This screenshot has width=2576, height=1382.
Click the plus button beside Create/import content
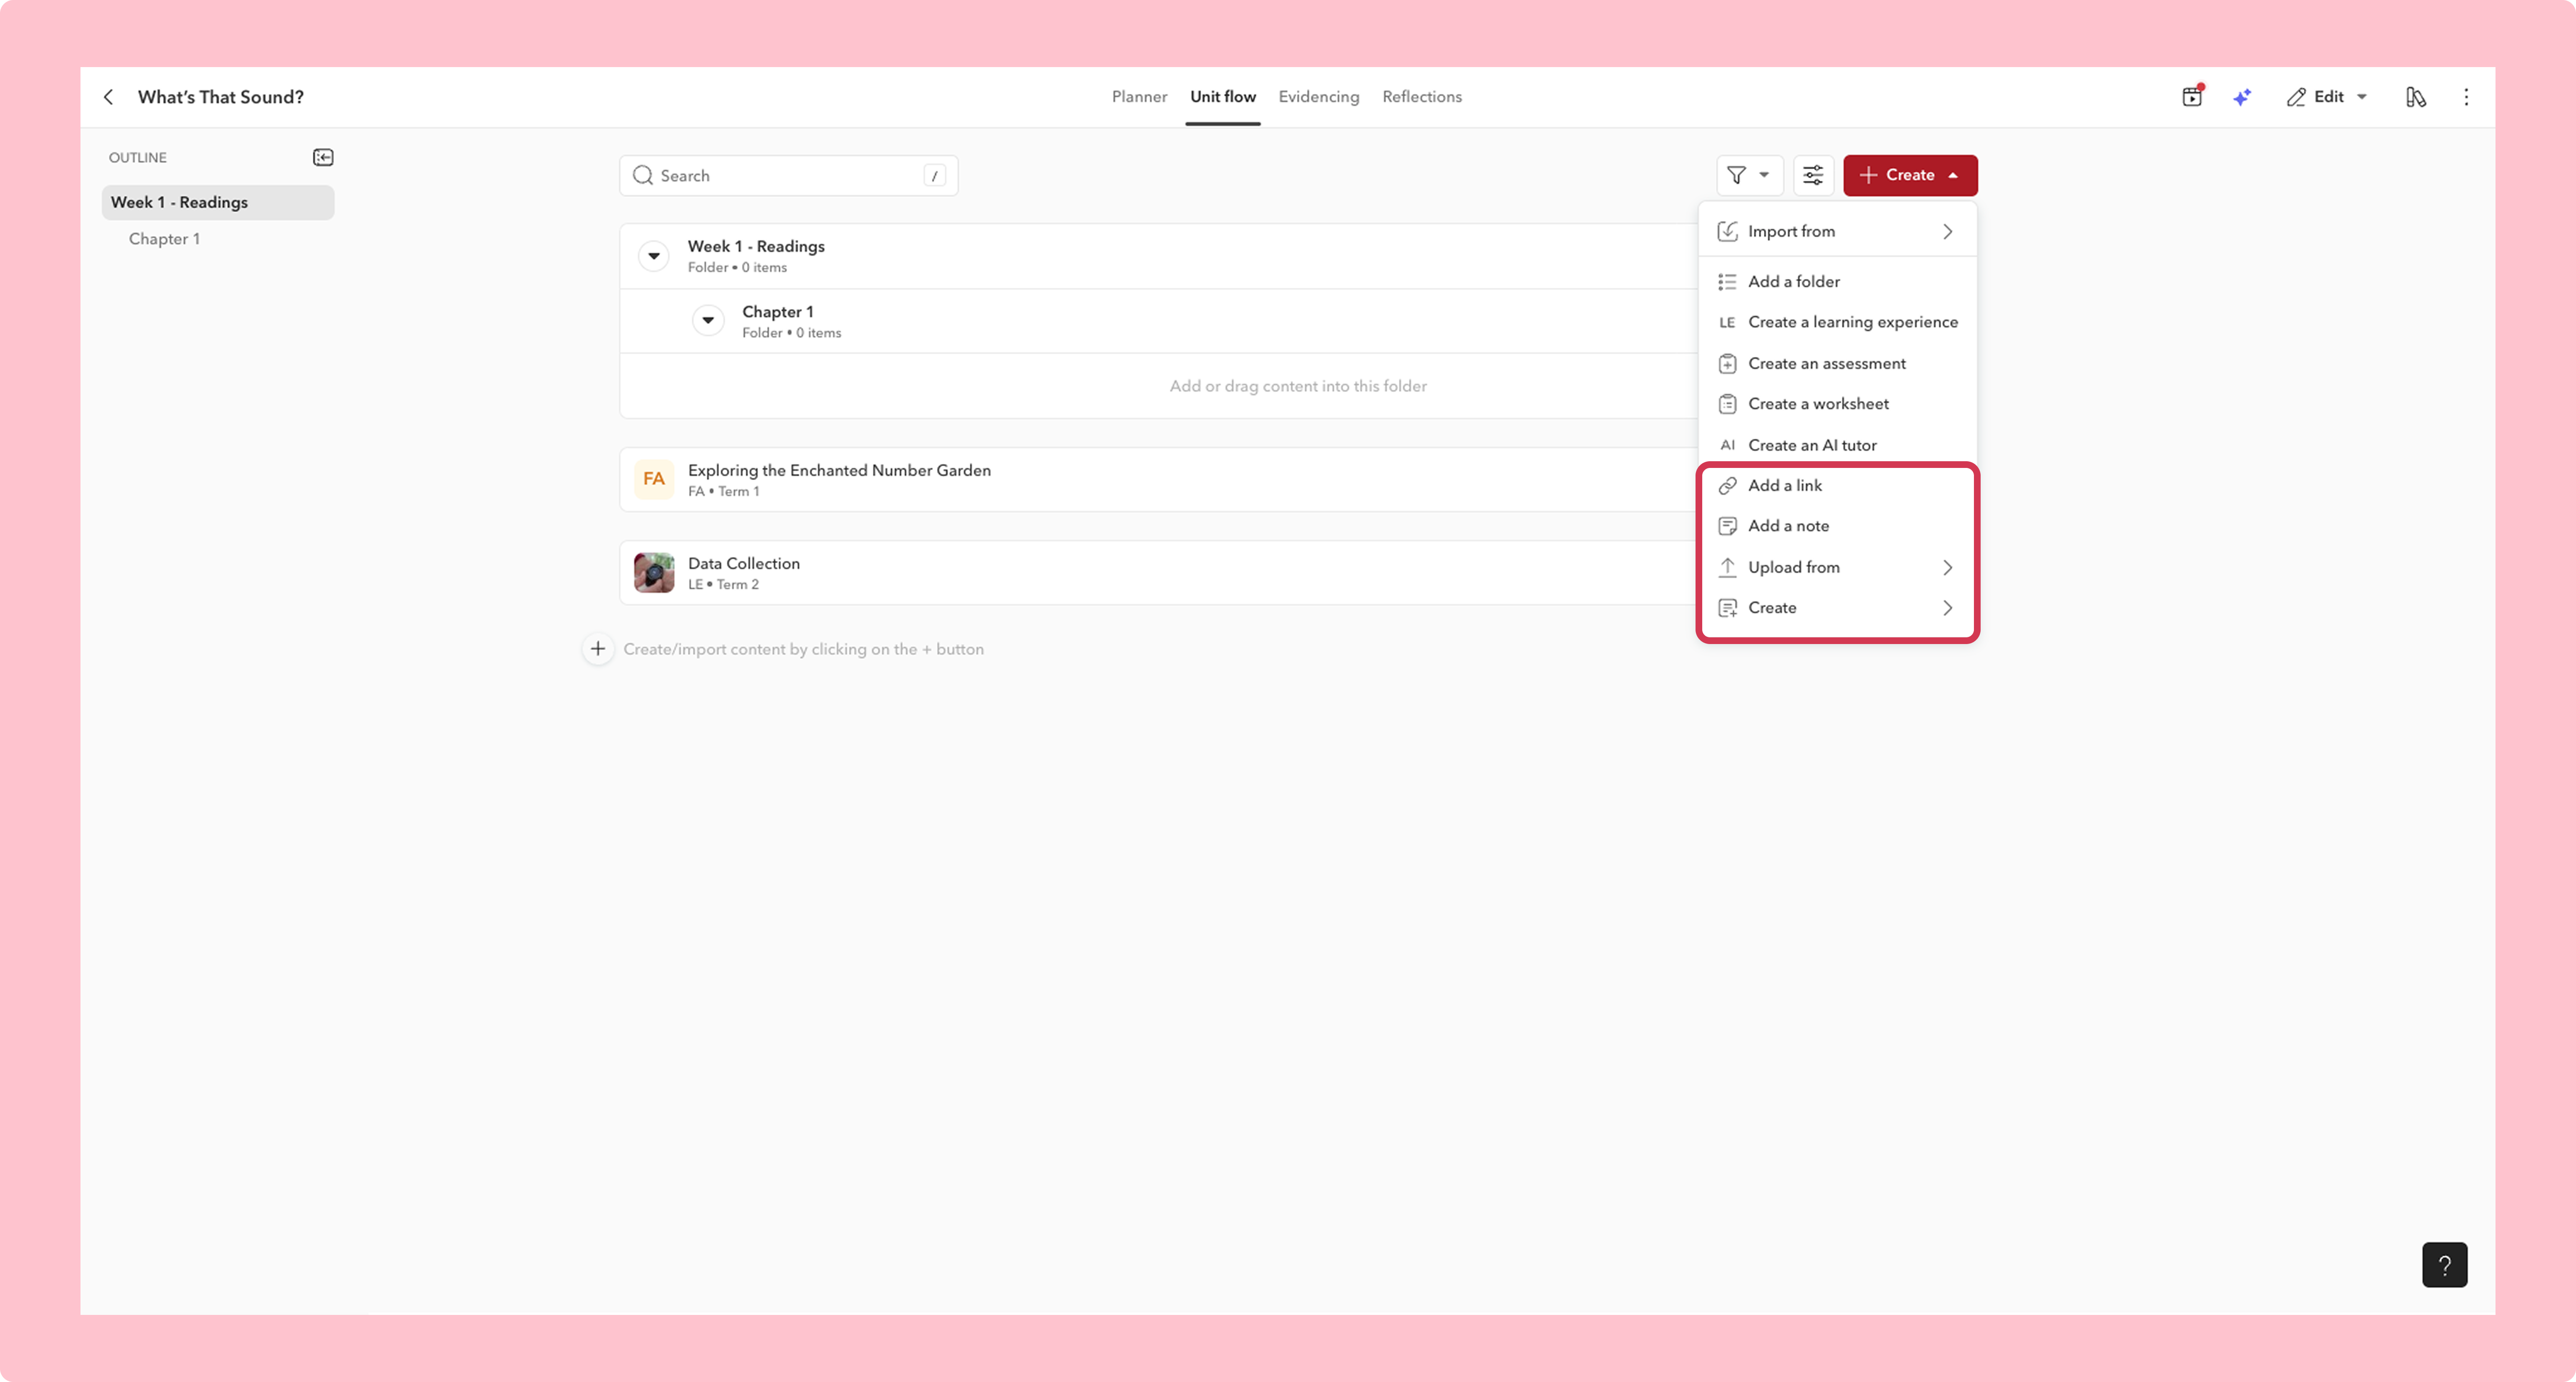[598, 649]
